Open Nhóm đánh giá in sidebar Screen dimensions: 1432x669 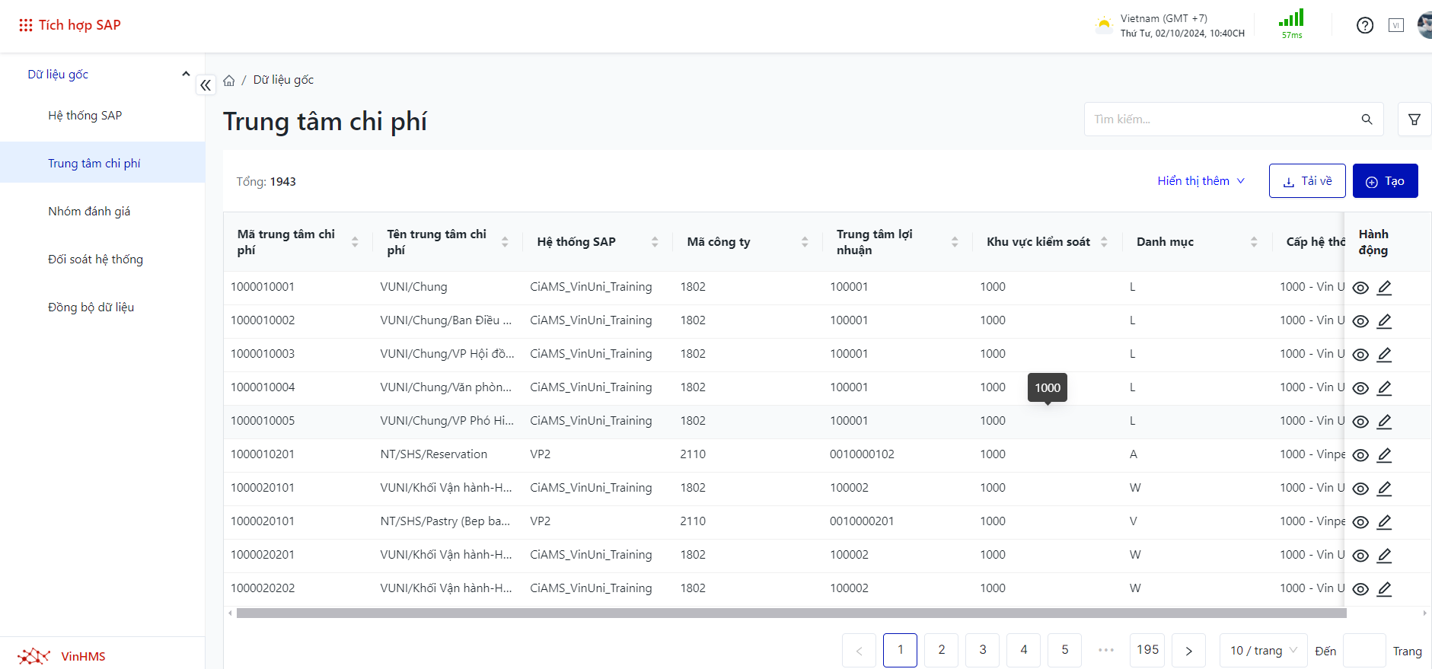point(89,212)
